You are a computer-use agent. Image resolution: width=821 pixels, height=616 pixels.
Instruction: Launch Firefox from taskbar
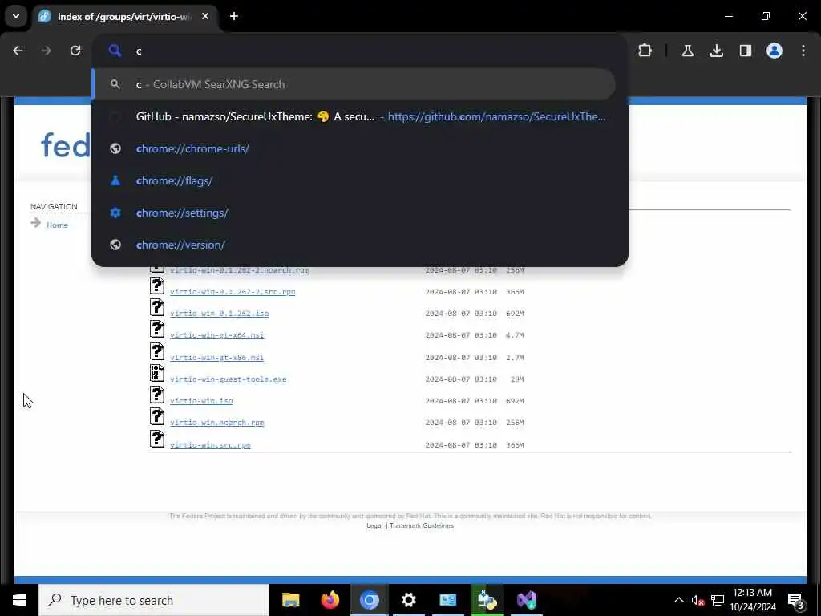point(330,600)
